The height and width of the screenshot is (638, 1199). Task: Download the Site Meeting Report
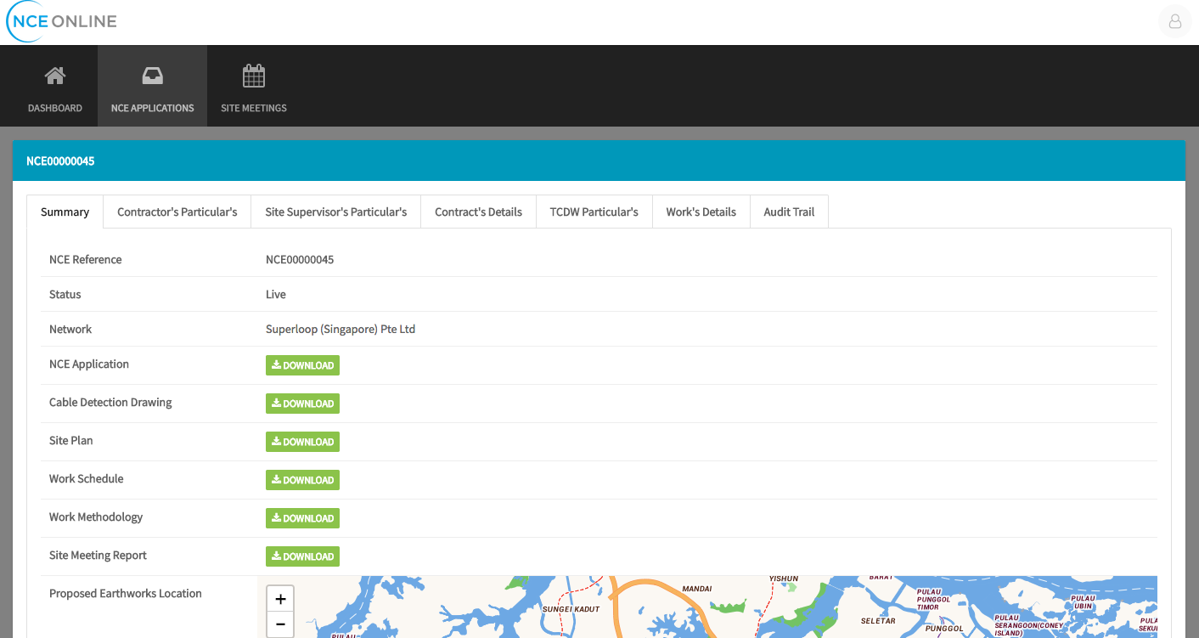[x=302, y=556]
